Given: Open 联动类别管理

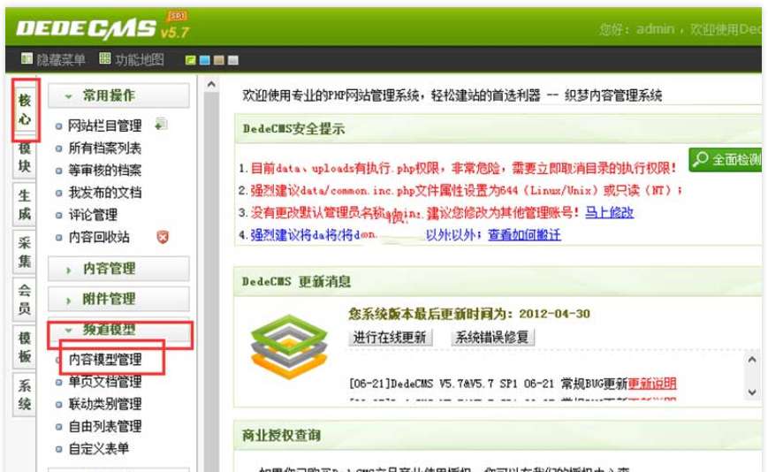Looking at the screenshot, I should coord(105,404).
